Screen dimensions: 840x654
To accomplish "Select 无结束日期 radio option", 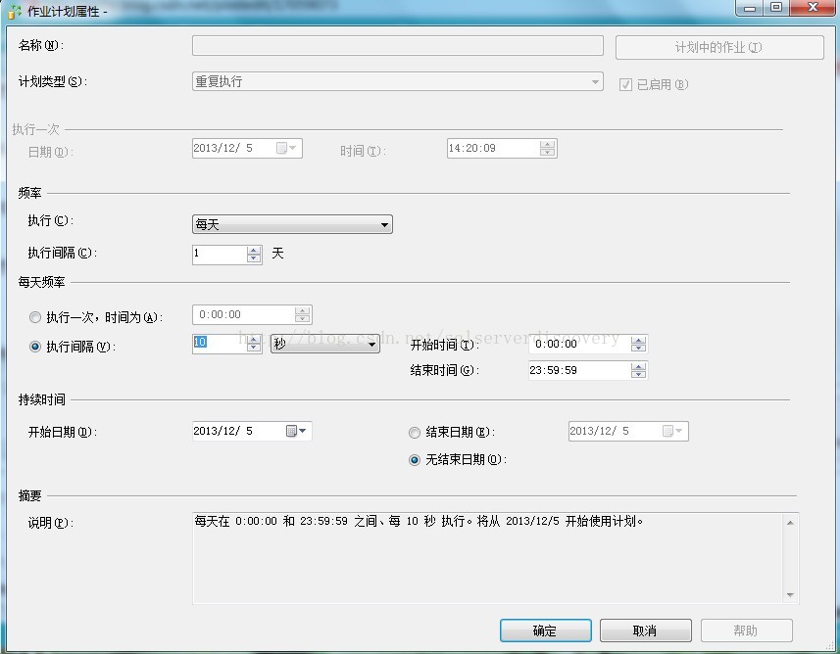I will click(x=415, y=460).
